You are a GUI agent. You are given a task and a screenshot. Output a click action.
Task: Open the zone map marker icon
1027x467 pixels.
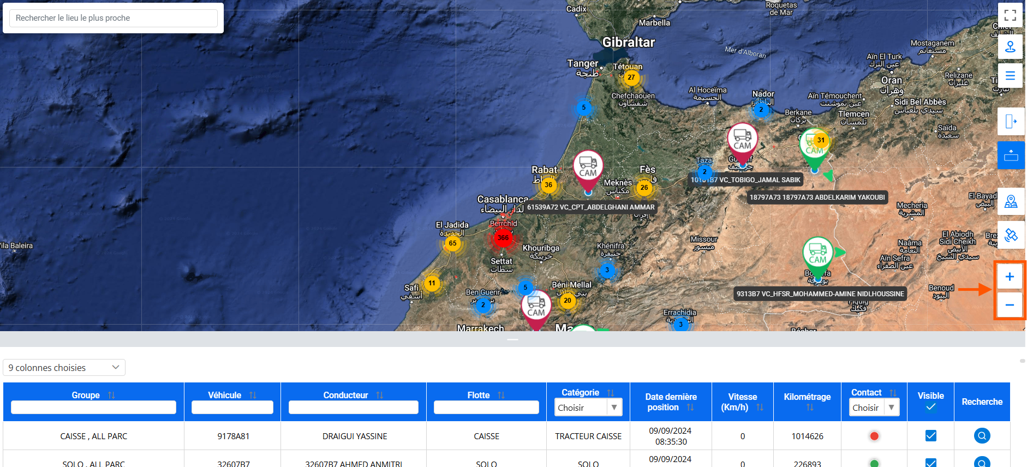click(x=1011, y=202)
